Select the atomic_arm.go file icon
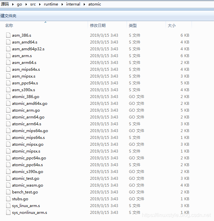 pyautogui.click(x=8, y=110)
